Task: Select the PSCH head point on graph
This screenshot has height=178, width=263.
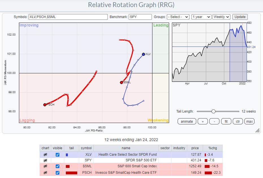Action: tap(45, 105)
